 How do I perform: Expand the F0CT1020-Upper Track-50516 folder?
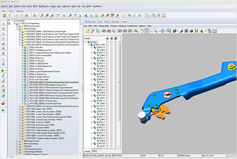[x=20, y=109]
